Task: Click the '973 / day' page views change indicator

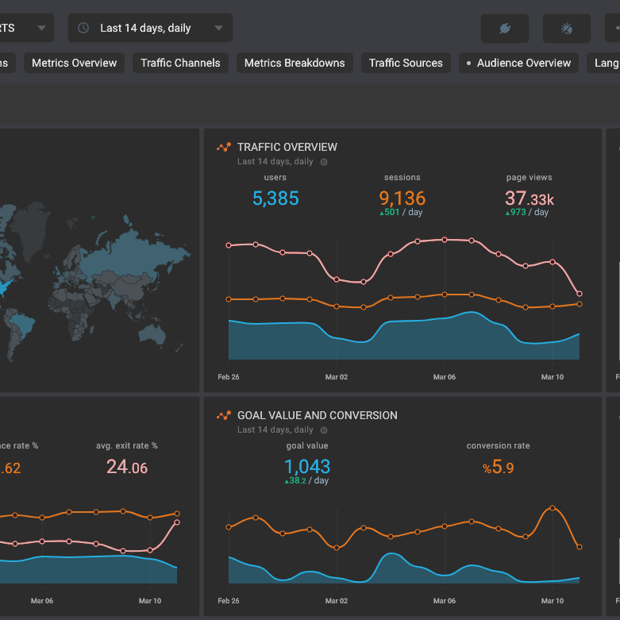Action: point(526,212)
